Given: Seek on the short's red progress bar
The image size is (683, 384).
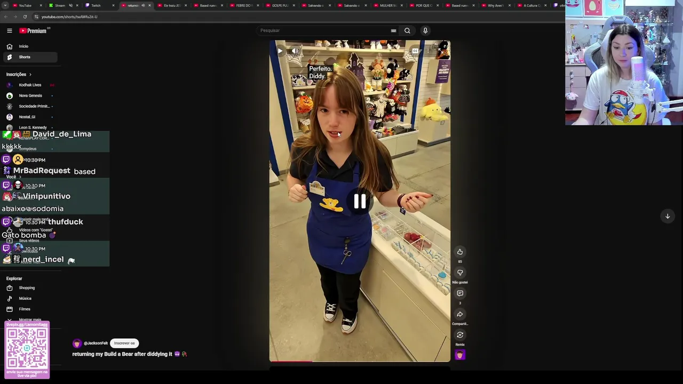Looking at the screenshot, I should click(x=360, y=361).
